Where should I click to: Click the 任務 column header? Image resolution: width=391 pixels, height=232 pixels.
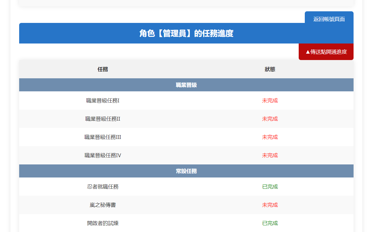(x=103, y=69)
